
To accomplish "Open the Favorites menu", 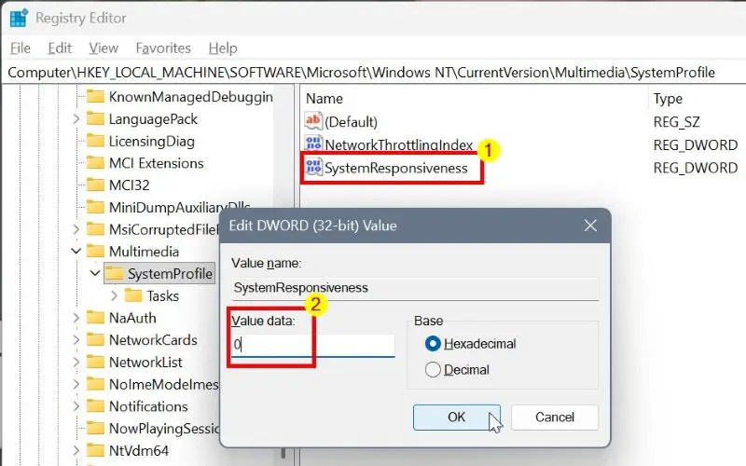I will 163,48.
